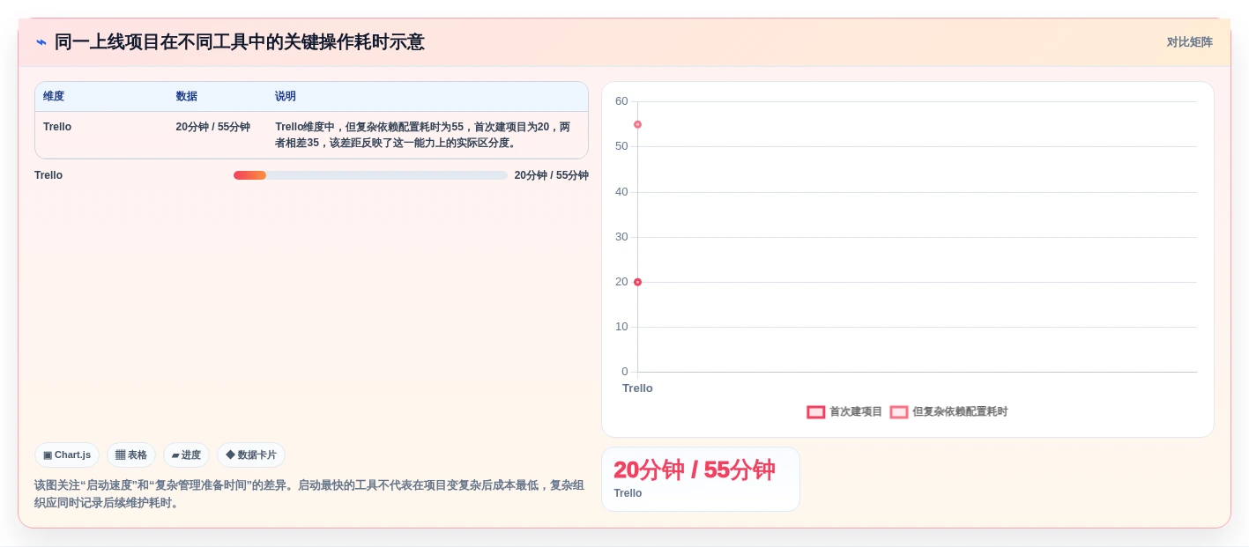Screen dimensions: 1249x547
Task: Click the Trello cell in table row
Action: coord(57,127)
